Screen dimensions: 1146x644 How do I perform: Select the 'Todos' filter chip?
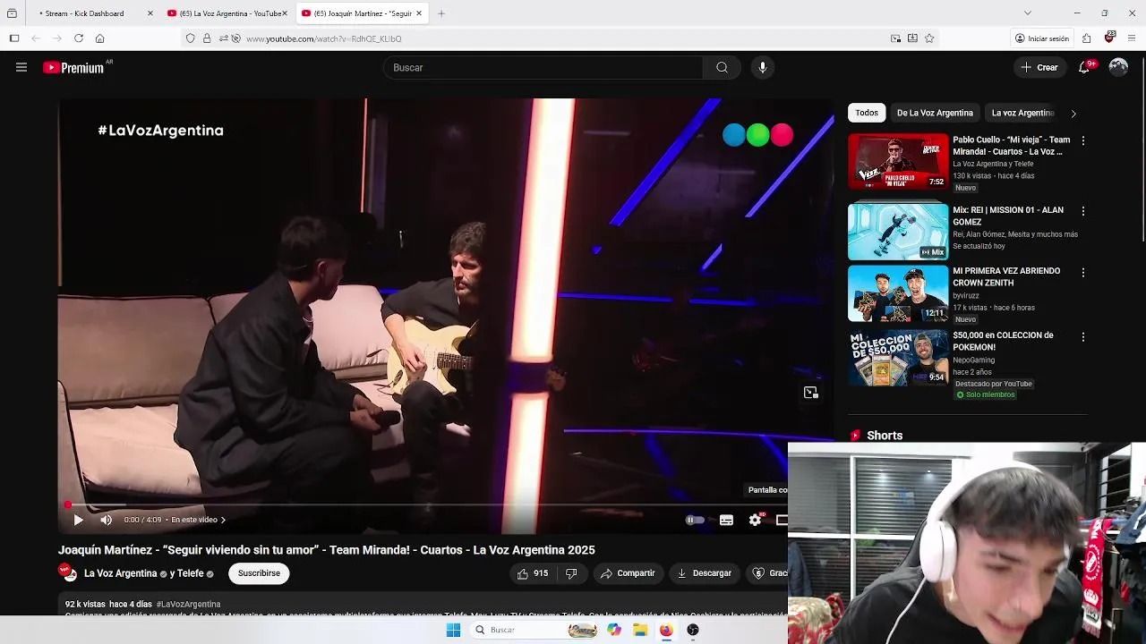point(867,113)
